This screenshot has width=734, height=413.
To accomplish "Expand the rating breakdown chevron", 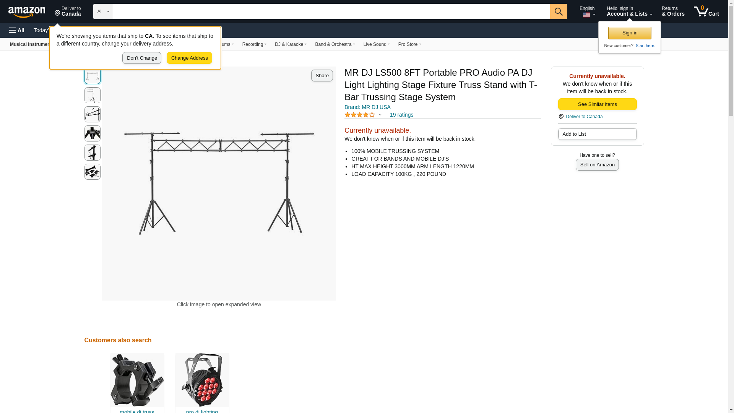I will click(380, 115).
